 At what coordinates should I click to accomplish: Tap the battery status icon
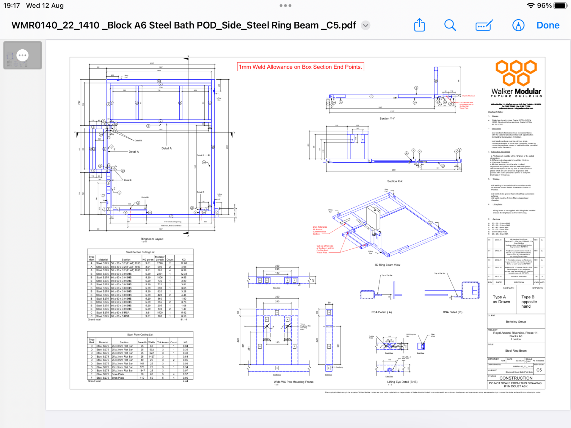561,6
